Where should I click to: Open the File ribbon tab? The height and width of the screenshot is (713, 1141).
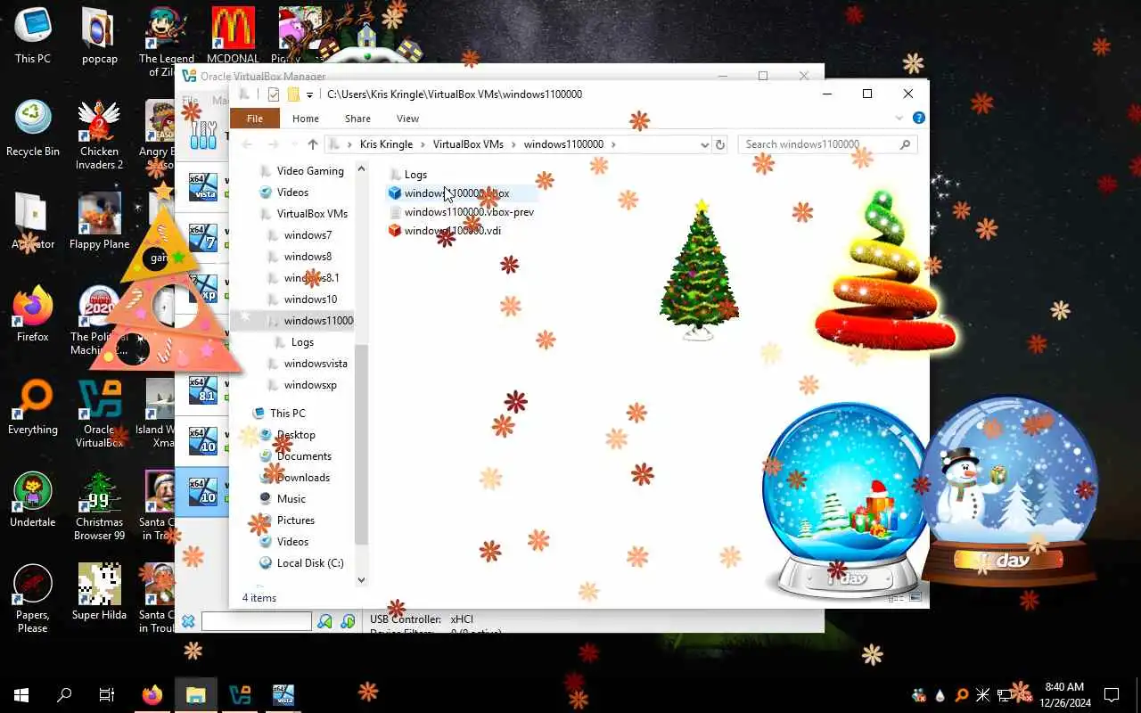(x=255, y=119)
